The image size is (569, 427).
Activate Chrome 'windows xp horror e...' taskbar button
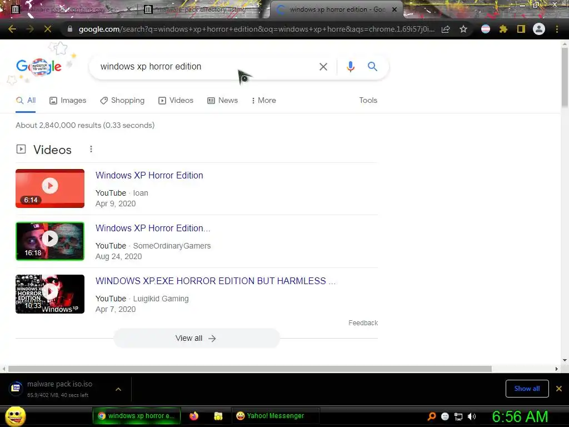[x=137, y=416]
